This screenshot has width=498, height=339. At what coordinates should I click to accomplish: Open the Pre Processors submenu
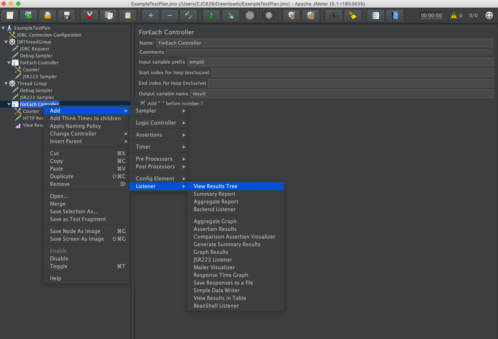[158, 159]
